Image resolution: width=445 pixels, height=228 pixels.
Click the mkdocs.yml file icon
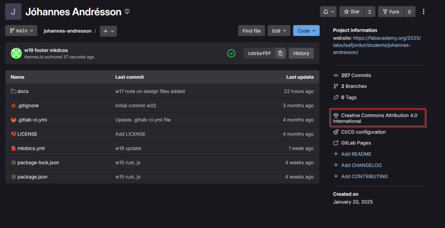pos(13,148)
